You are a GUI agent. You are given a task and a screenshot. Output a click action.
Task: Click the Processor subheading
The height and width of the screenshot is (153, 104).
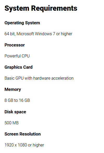pos(15,45)
